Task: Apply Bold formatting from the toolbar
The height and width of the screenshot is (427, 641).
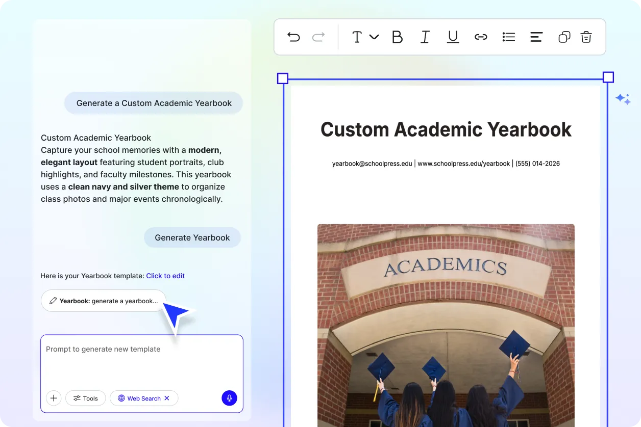Action: click(x=398, y=37)
